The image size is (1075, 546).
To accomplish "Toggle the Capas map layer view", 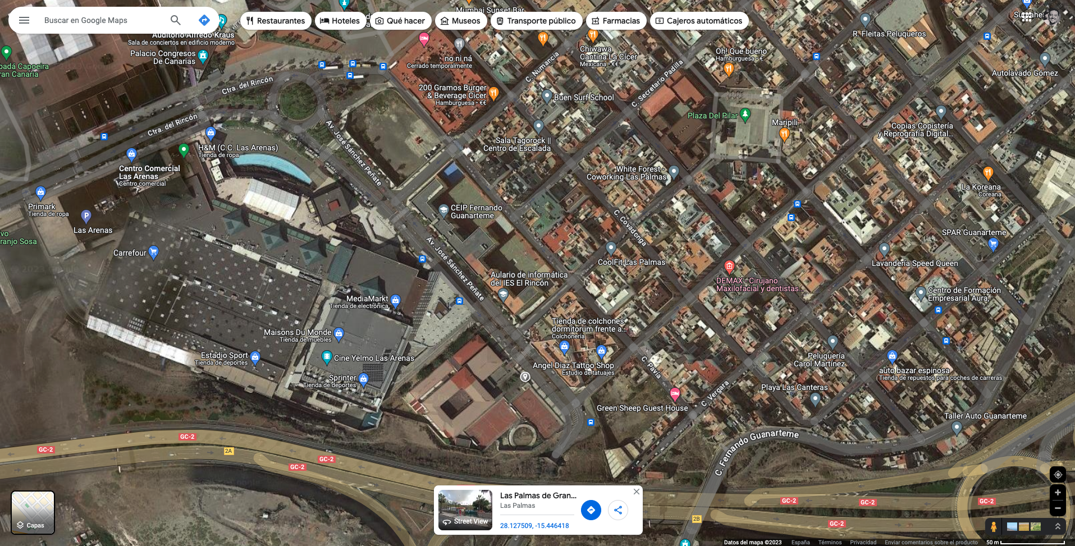I will click(x=33, y=512).
